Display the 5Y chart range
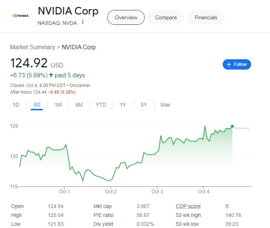The image size is (270, 228). tap(144, 105)
